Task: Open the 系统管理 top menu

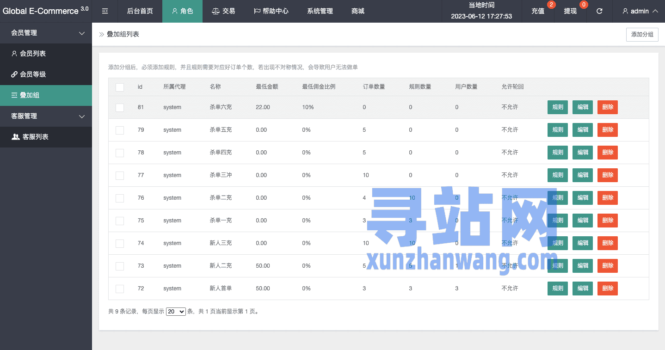Action: [320, 11]
